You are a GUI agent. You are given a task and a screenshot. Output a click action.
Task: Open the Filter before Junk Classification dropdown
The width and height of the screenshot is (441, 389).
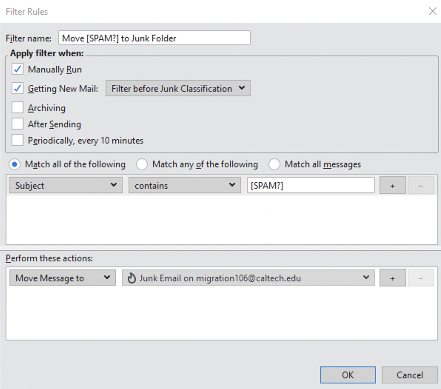(178, 88)
